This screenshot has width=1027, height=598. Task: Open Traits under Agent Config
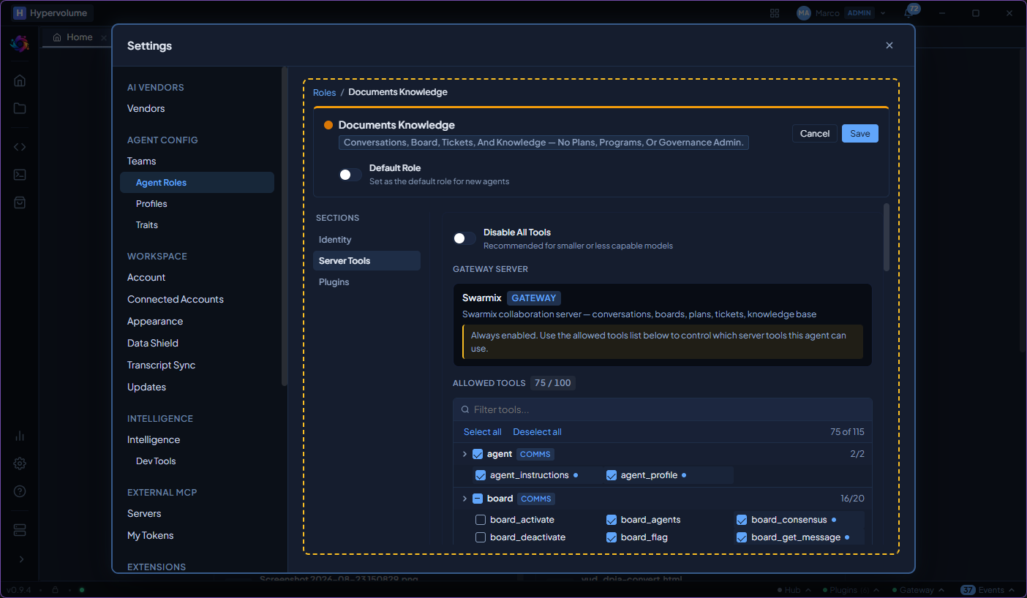(146, 225)
